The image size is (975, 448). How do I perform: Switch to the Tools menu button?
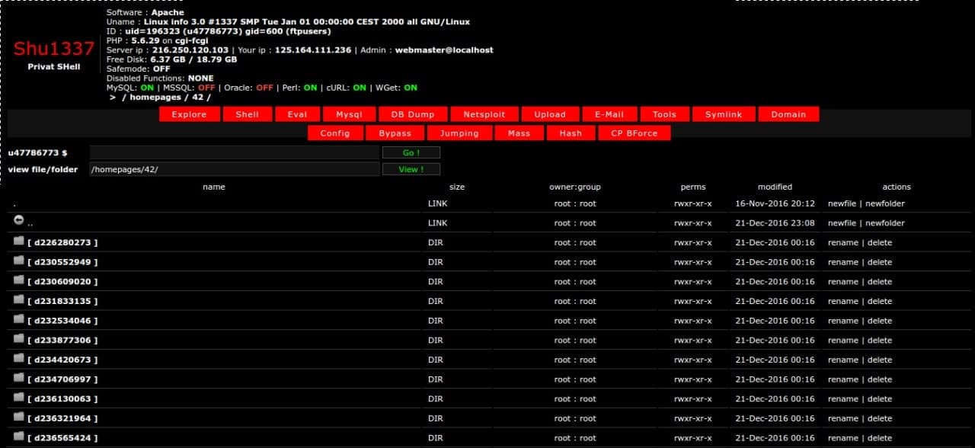coord(664,114)
